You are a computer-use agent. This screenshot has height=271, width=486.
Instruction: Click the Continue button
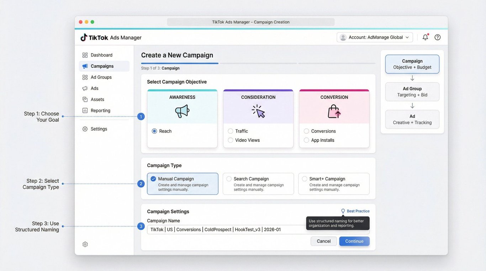point(354,241)
